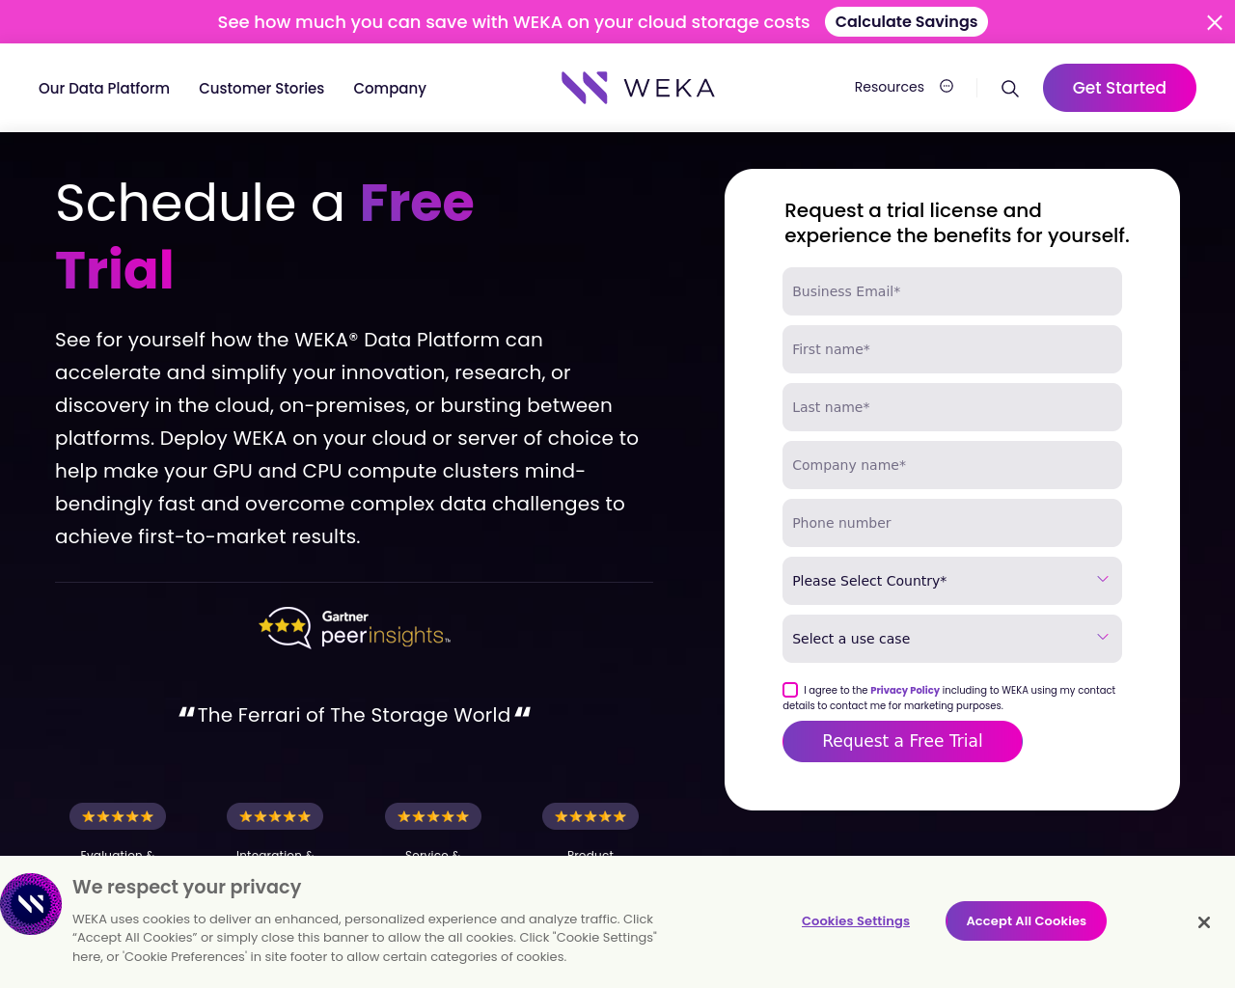This screenshot has width=1235, height=988.
Task: Close the cookie privacy banner
Action: pyautogui.click(x=1204, y=922)
